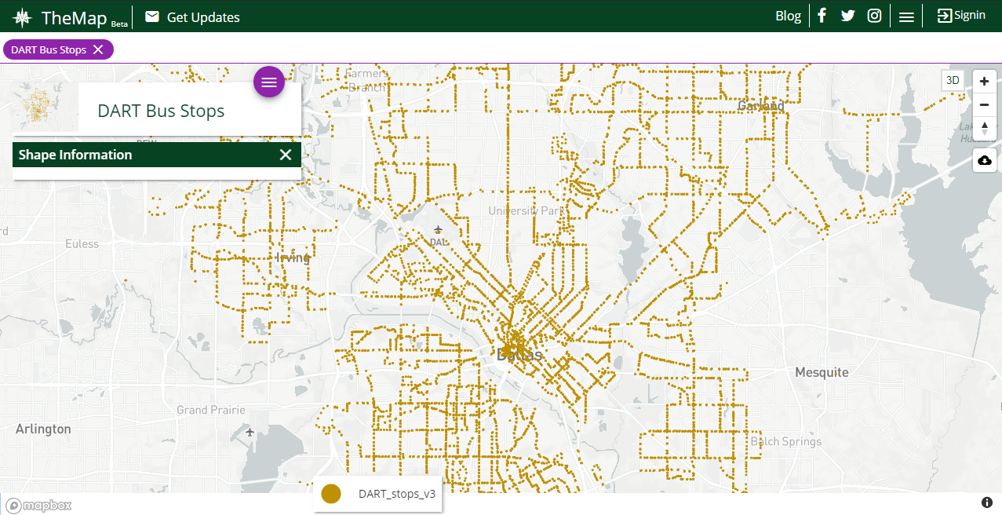Open the Twitter icon link
The image size is (1002, 515).
[847, 16]
